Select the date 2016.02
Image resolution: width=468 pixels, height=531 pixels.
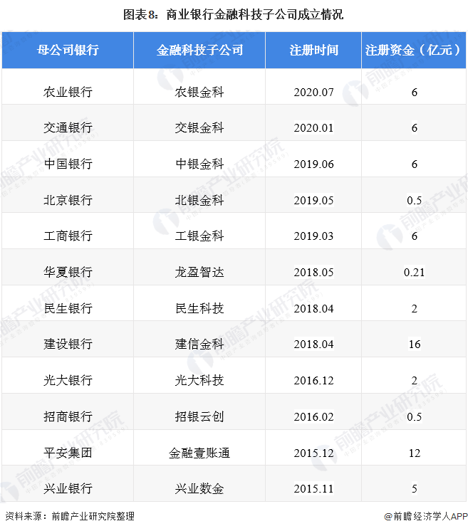click(313, 416)
